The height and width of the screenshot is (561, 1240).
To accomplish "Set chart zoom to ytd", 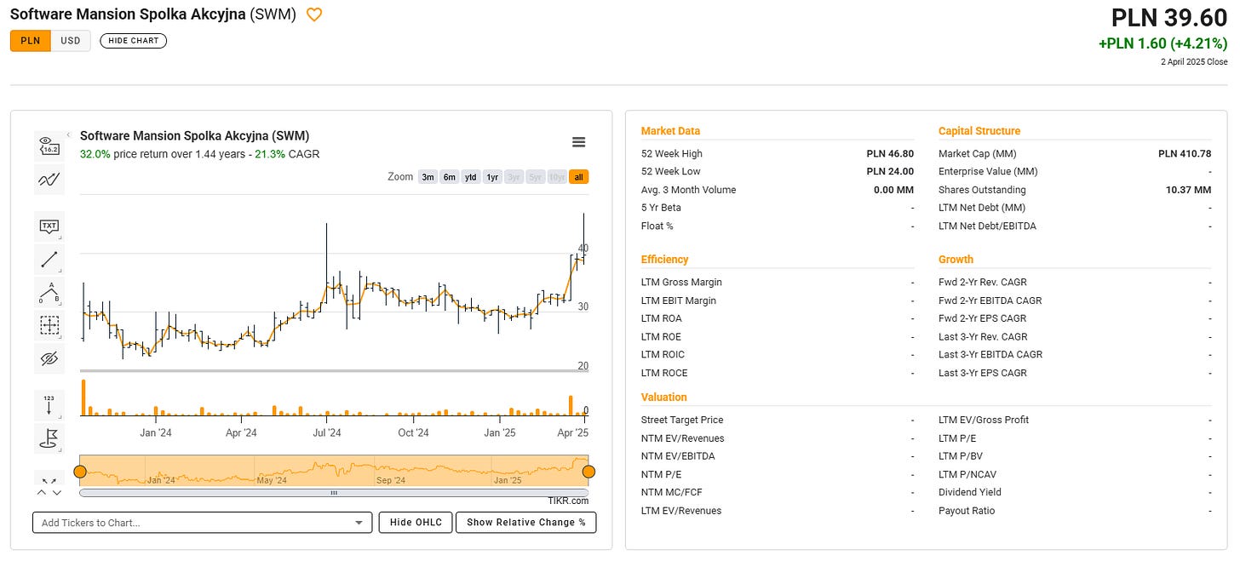I will pos(470,177).
